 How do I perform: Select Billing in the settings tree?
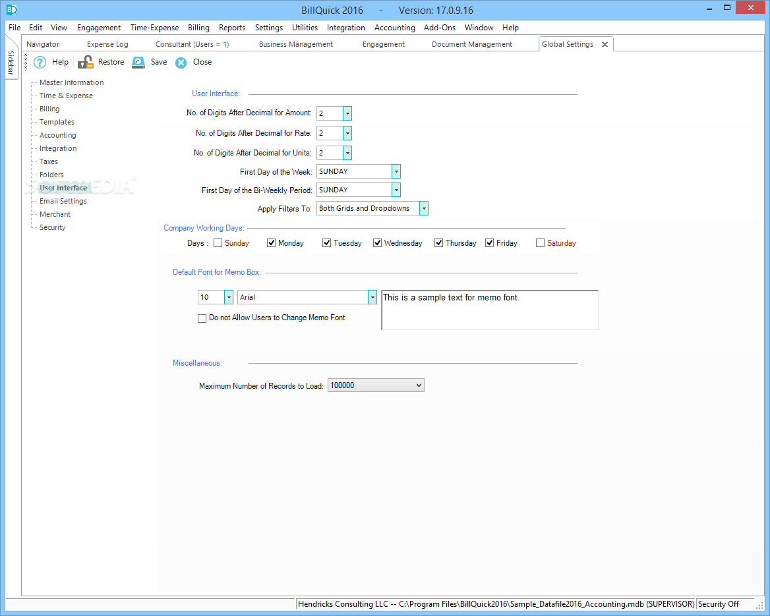tap(49, 109)
